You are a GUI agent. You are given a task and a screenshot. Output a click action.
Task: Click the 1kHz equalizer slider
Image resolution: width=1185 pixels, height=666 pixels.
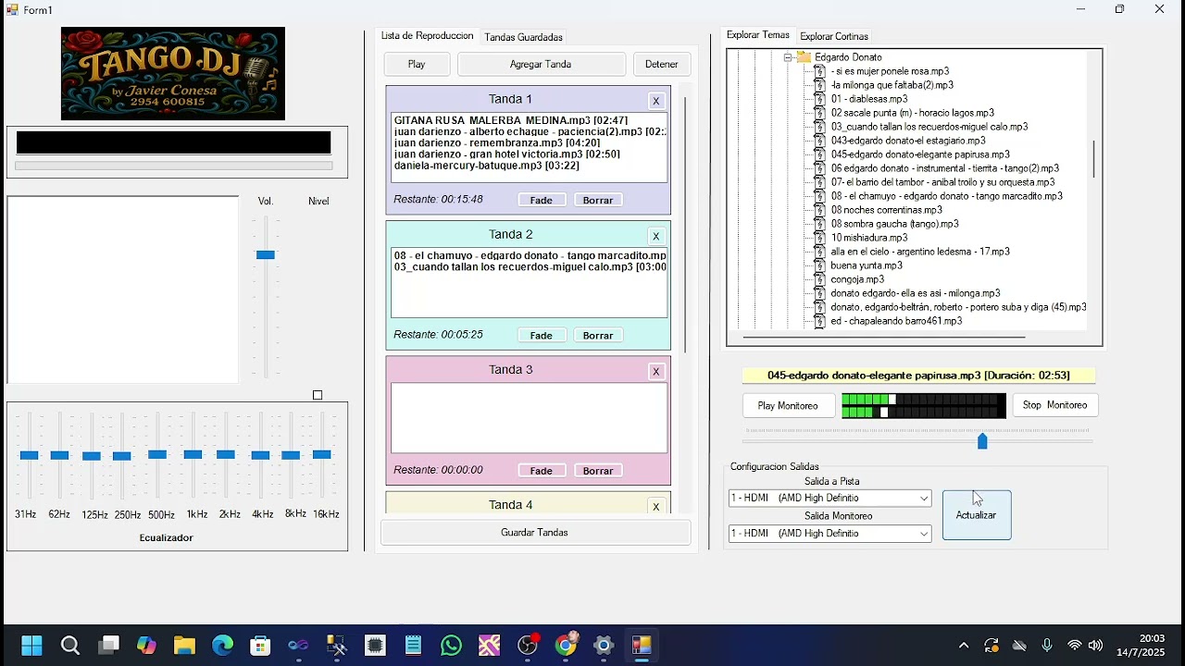[193, 454]
